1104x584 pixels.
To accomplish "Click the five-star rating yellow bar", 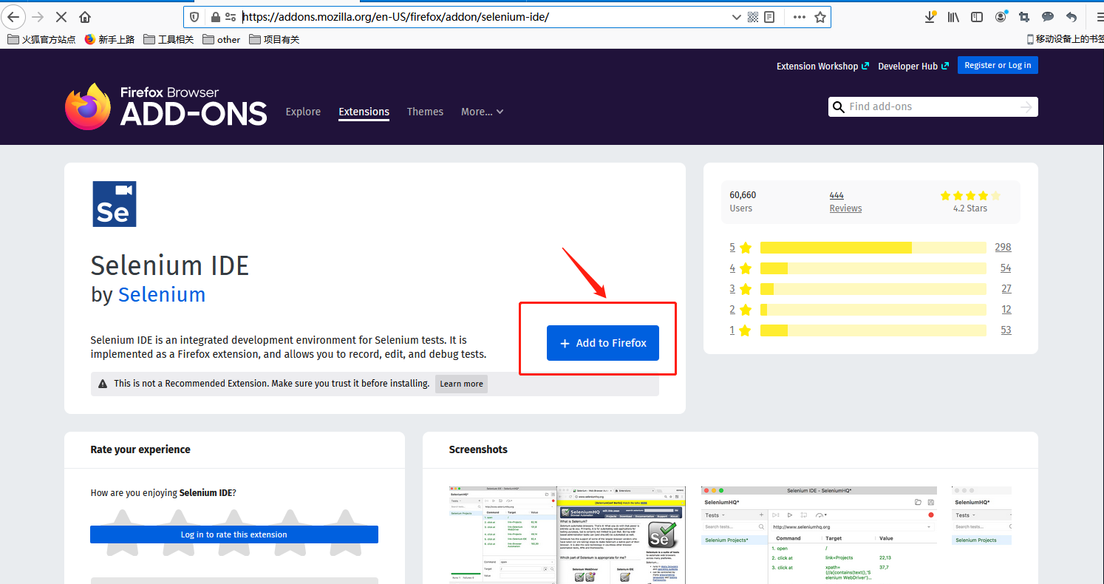I will [x=873, y=248].
